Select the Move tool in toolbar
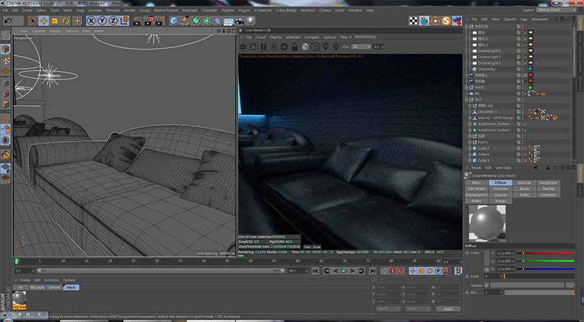This screenshot has height=322, width=584. [43, 21]
